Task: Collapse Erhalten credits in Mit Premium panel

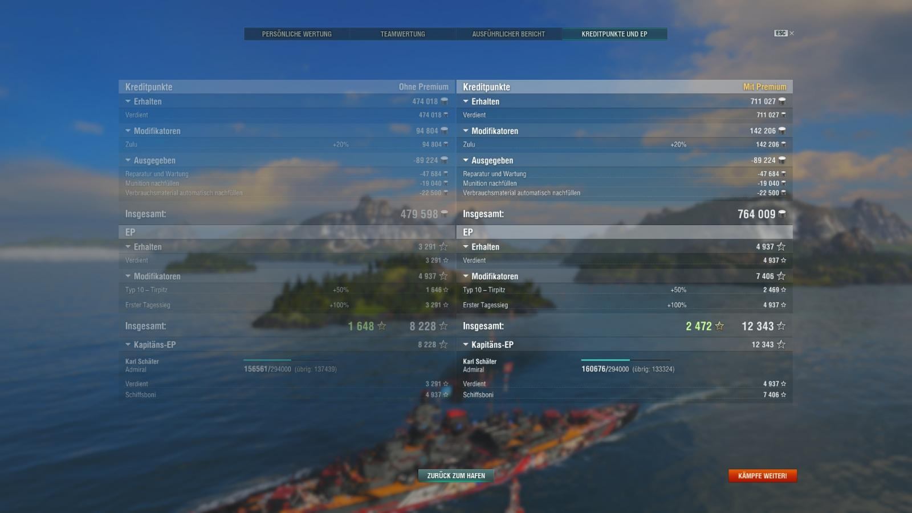Action: pyautogui.click(x=466, y=101)
